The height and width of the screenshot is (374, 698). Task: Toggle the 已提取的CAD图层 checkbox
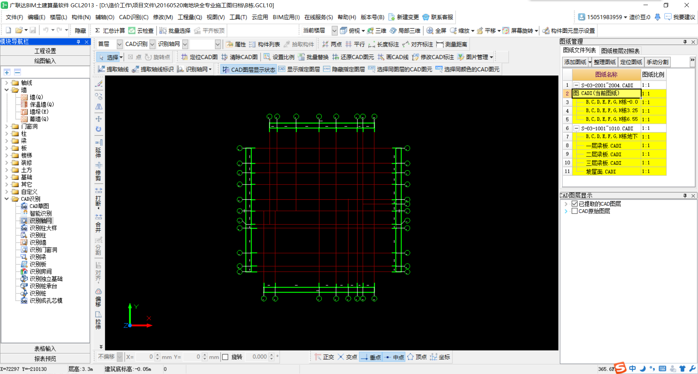click(575, 204)
